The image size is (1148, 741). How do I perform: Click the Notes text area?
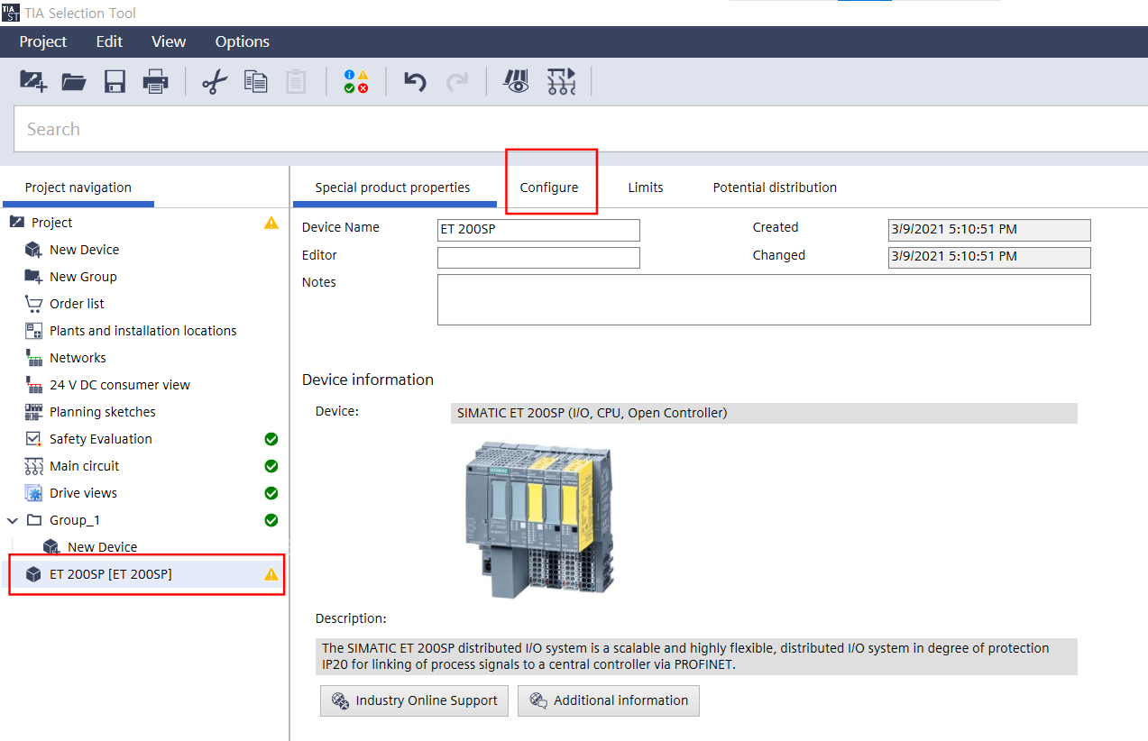[x=764, y=299]
